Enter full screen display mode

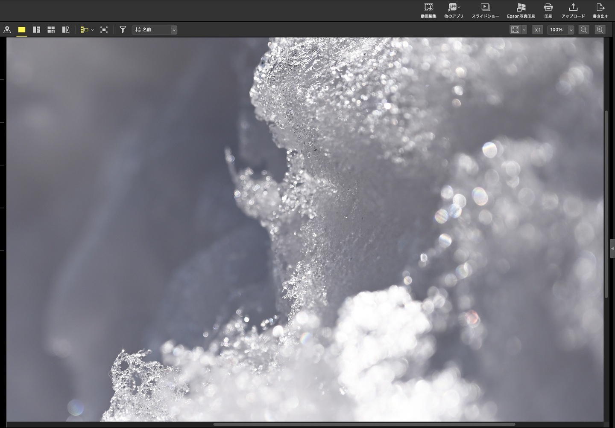[x=104, y=30]
